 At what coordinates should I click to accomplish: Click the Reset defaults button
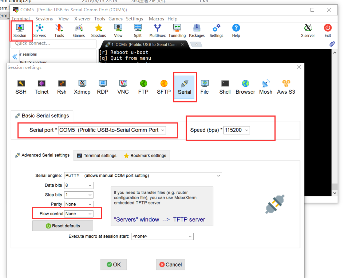pyautogui.click(x=63, y=226)
